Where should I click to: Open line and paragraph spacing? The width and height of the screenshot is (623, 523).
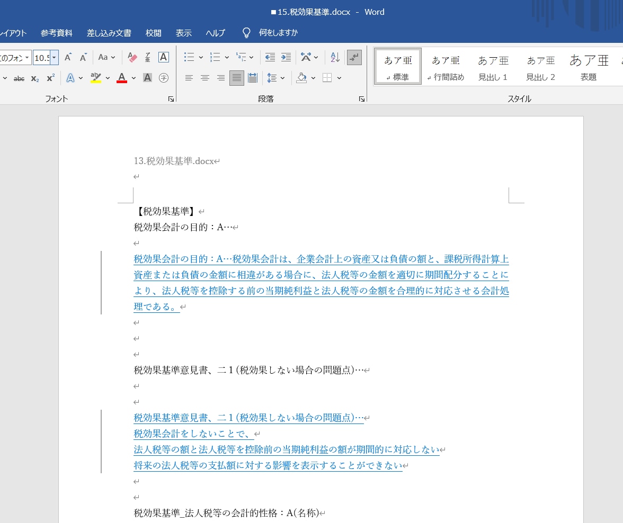272,78
